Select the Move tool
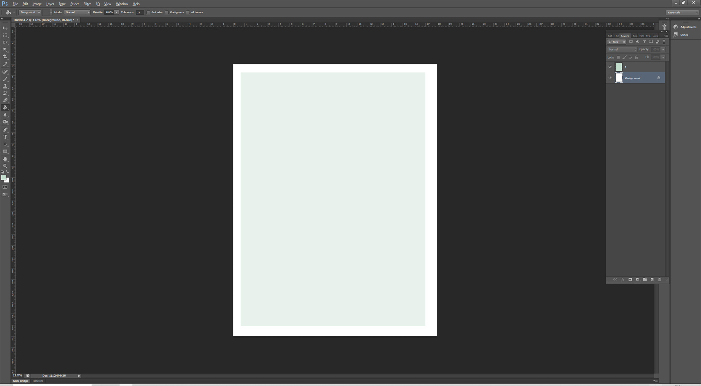The height and width of the screenshot is (386, 701). pyautogui.click(x=5, y=28)
